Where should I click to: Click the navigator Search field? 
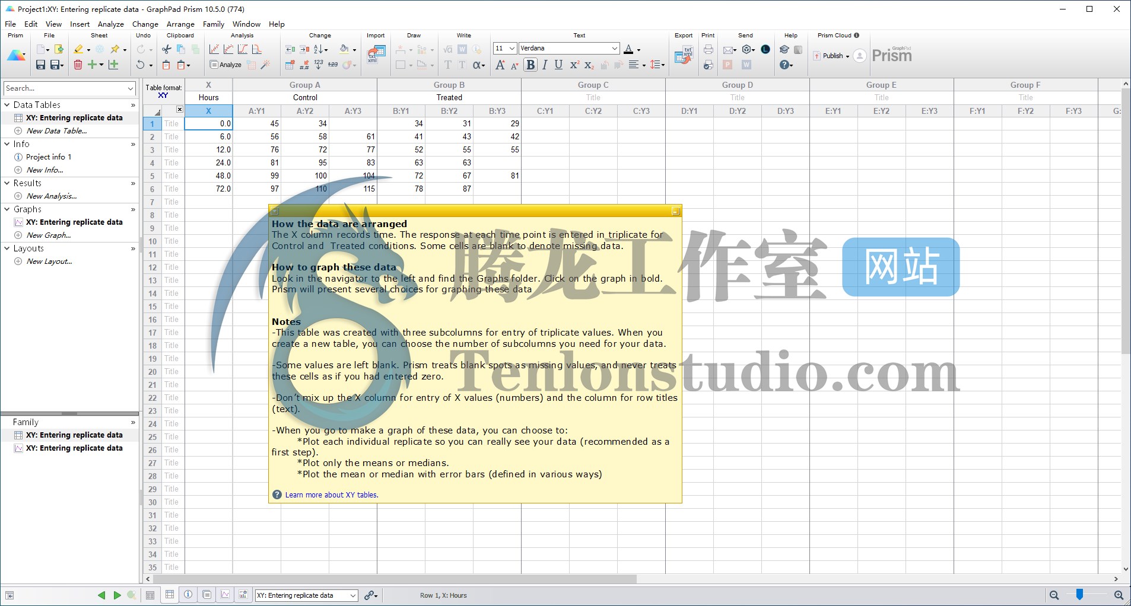69,88
